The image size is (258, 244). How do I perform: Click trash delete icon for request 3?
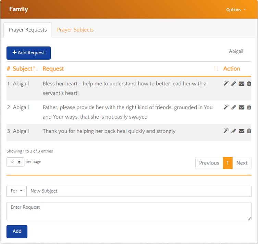coord(249,131)
